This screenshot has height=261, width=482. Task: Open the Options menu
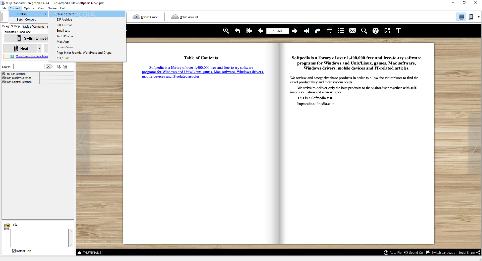coord(29,8)
